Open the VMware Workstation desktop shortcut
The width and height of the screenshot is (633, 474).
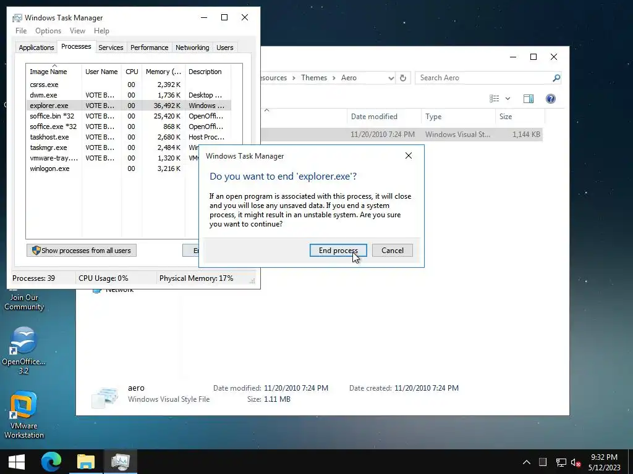(24, 414)
